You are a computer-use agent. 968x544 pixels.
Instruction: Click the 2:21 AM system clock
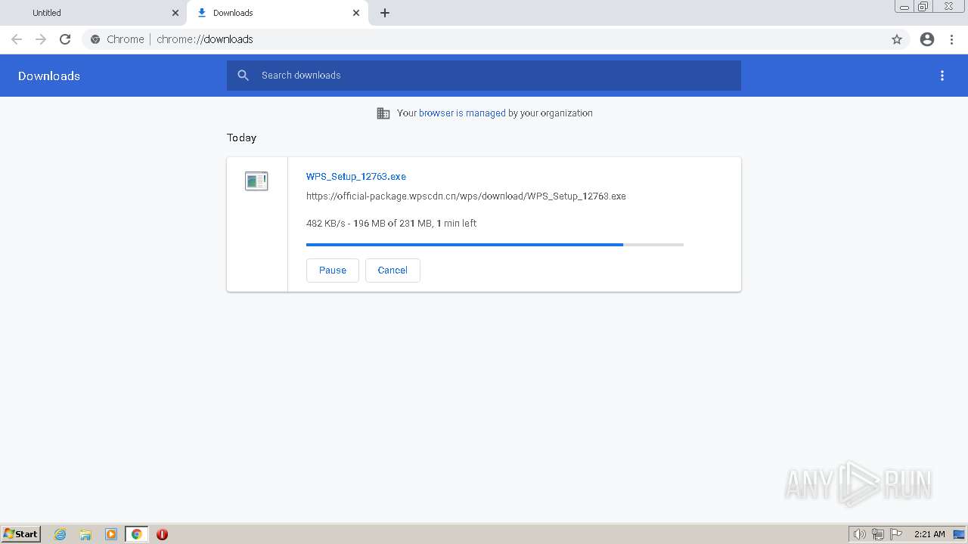(x=929, y=534)
